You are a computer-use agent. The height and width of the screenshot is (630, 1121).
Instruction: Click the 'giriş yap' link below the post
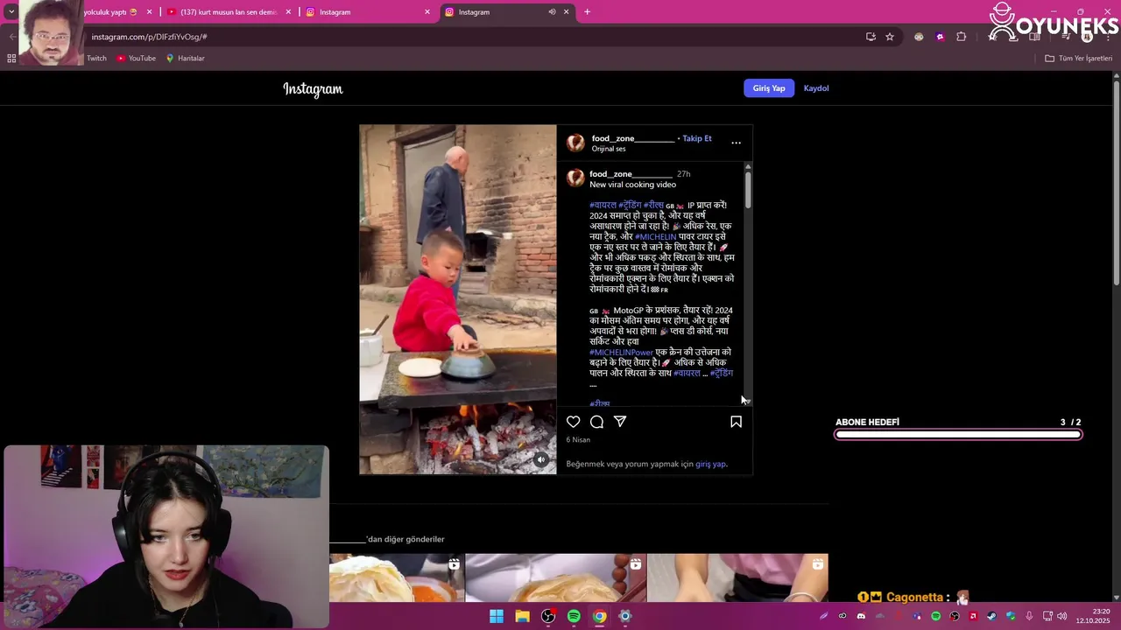tap(710, 464)
